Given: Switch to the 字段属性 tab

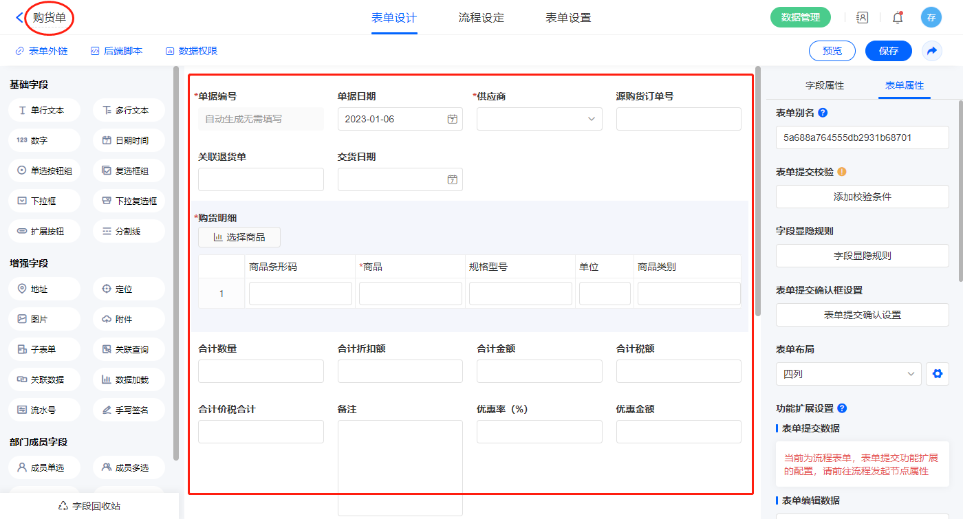Looking at the screenshot, I should pyautogui.click(x=824, y=85).
